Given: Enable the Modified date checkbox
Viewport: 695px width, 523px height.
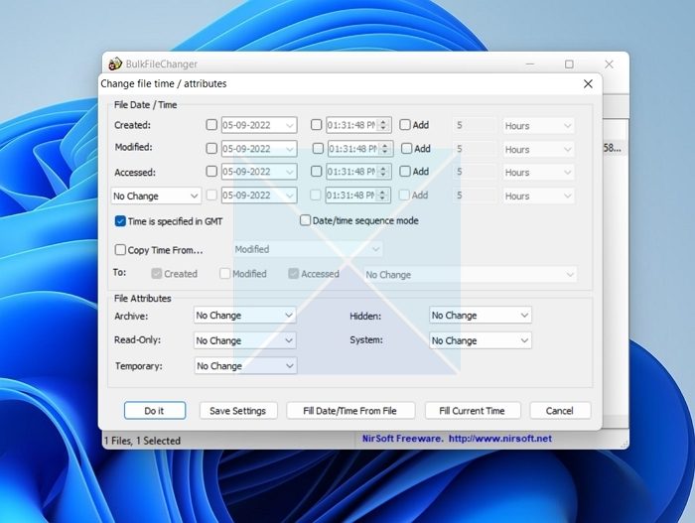Looking at the screenshot, I should (x=211, y=148).
